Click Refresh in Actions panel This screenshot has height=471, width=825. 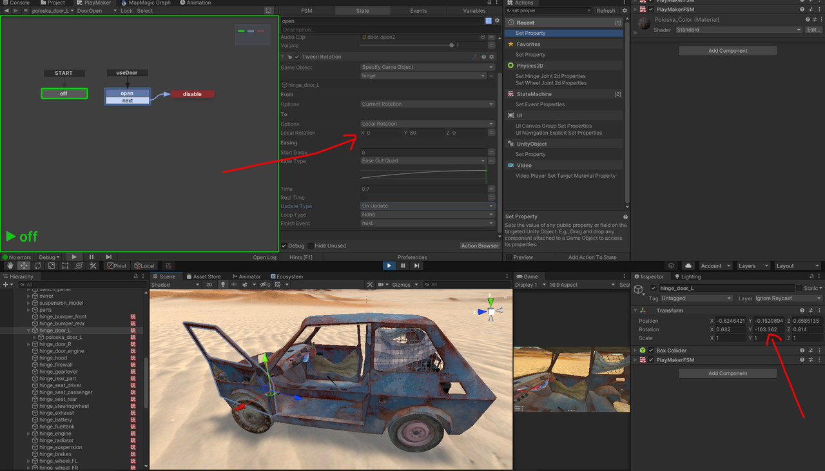(x=606, y=11)
